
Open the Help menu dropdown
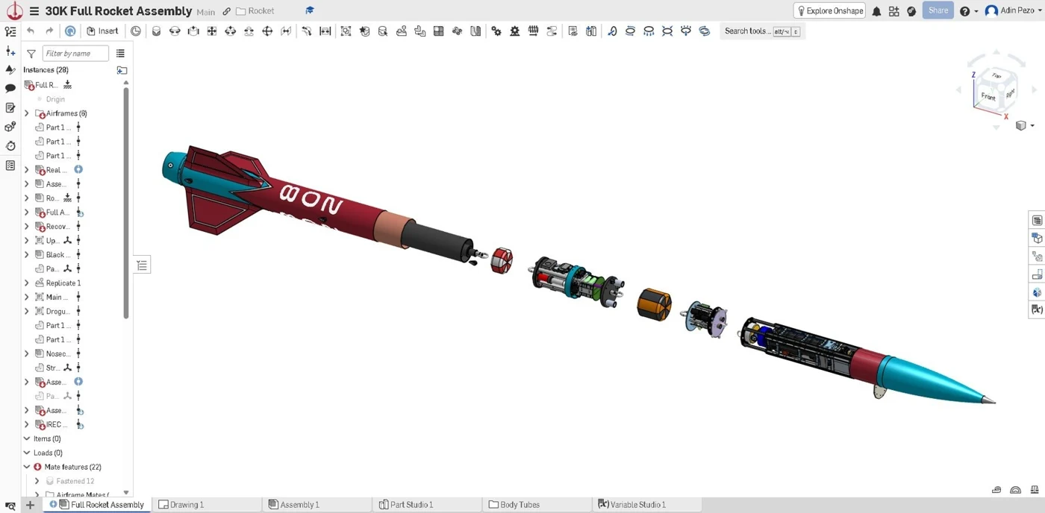pyautogui.click(x=968, y=11)
